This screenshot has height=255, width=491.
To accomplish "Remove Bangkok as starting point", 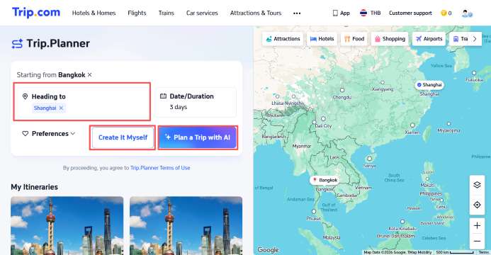I will 89,75.
